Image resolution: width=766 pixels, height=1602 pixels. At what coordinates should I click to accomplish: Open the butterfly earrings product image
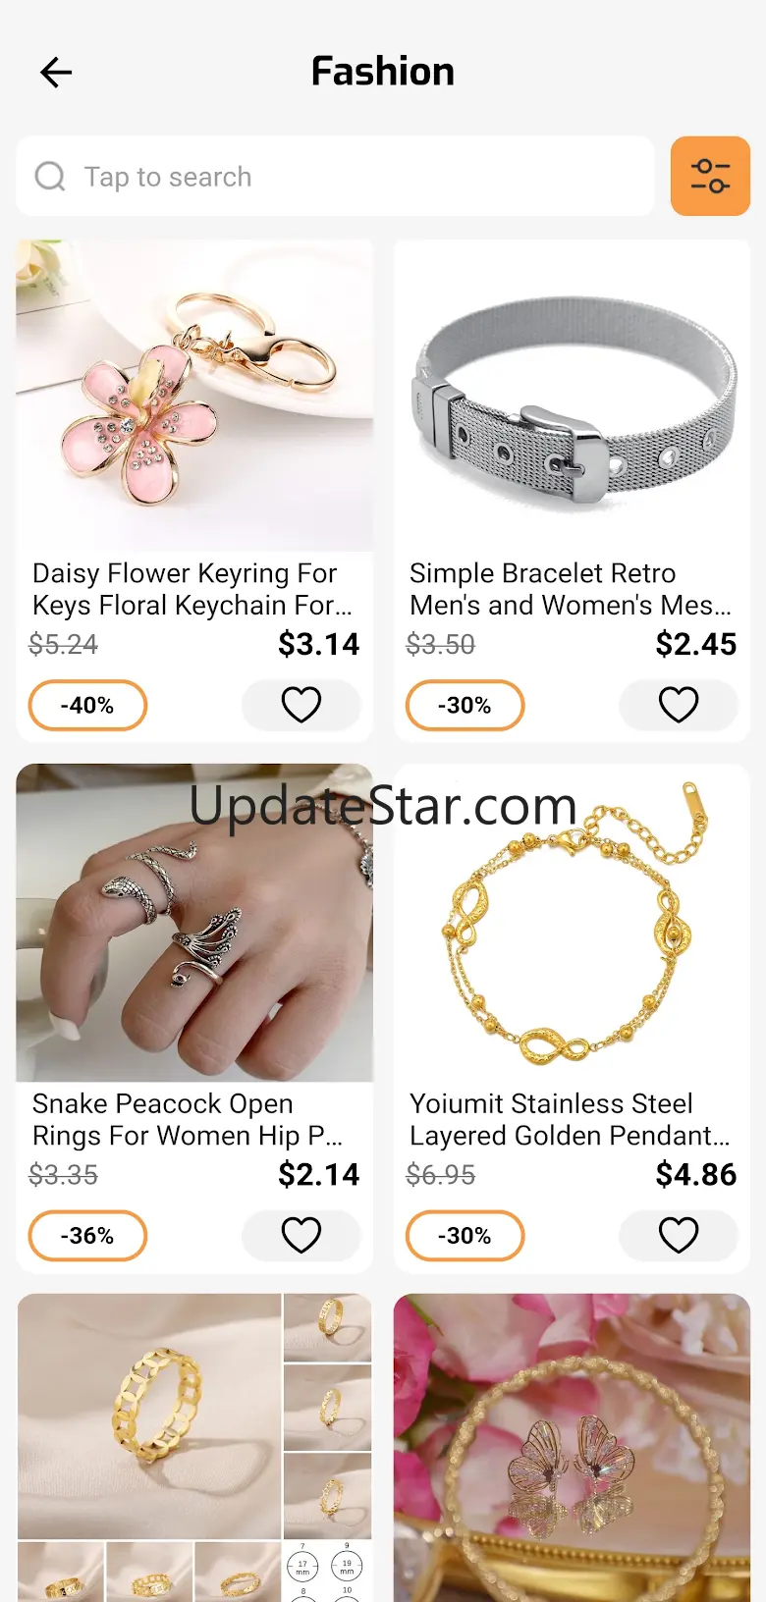pyautogui.click(x=572, y=1448)
